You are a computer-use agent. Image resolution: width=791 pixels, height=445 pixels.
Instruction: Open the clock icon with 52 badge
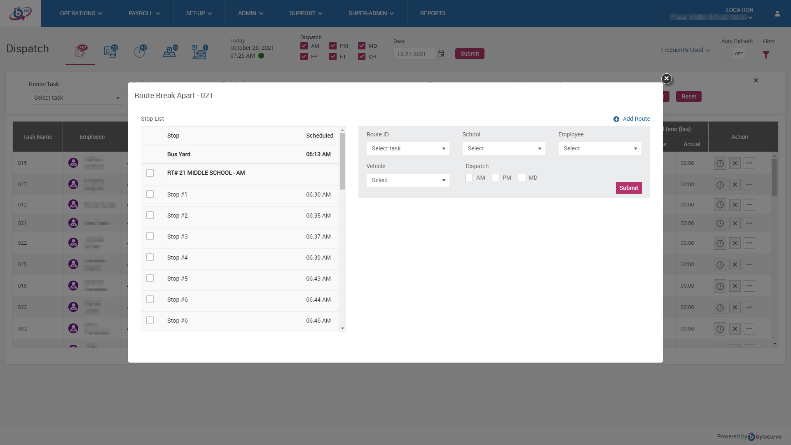[140, 52]
